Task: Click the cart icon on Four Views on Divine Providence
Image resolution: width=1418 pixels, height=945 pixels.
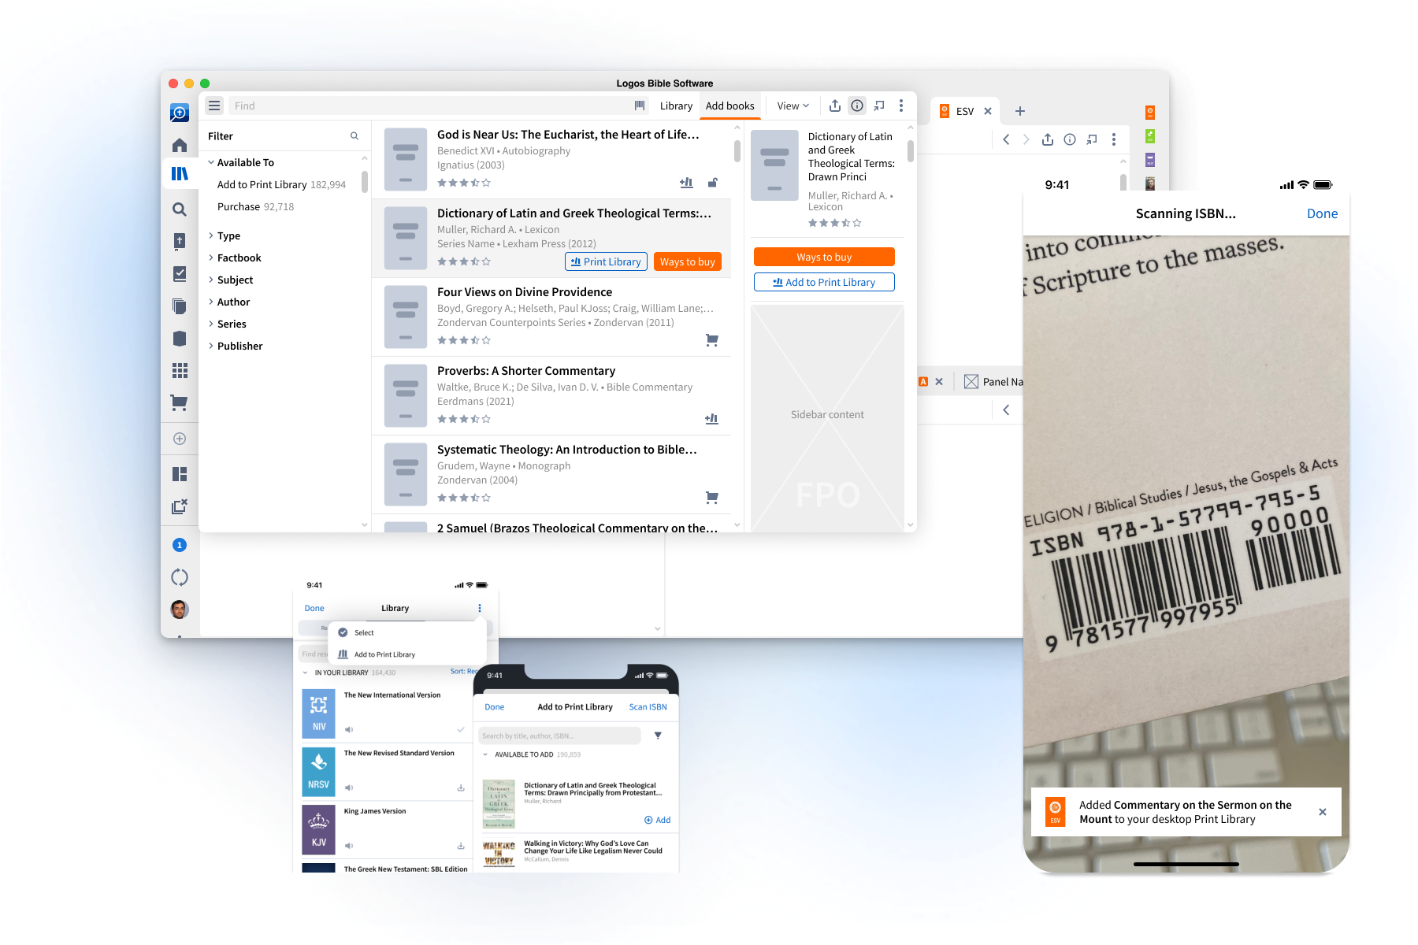Action: tap(712, 340)
